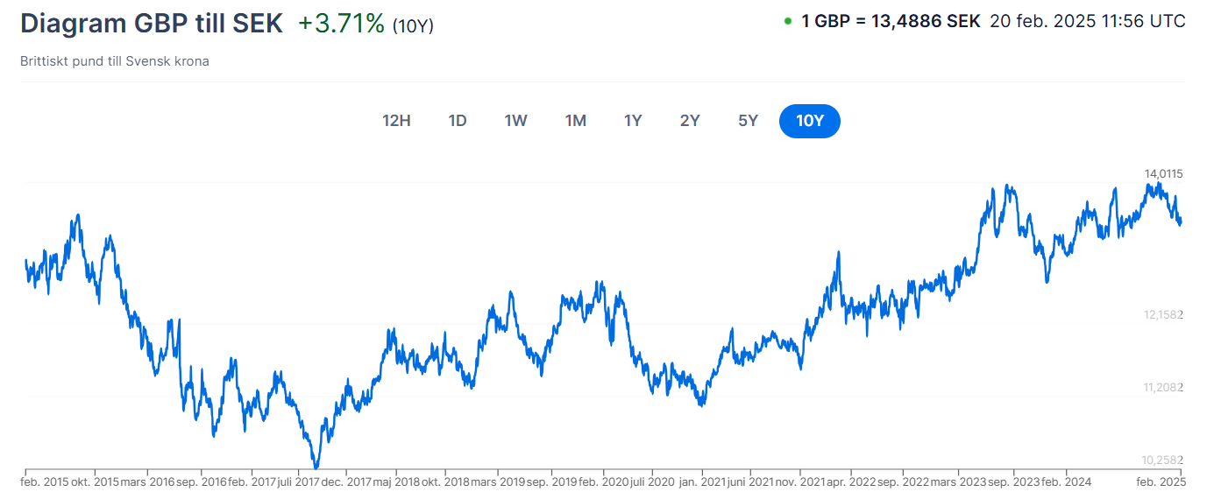Click the 12,1582 axis value

[1163, 314]
